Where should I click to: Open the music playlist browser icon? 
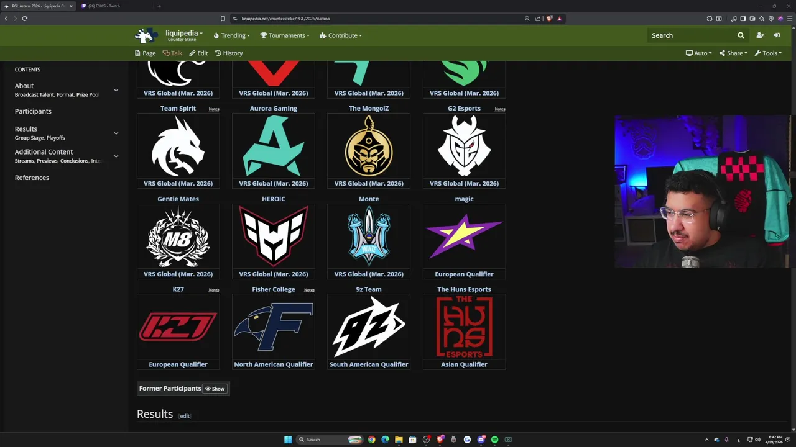tap(734, 19)
